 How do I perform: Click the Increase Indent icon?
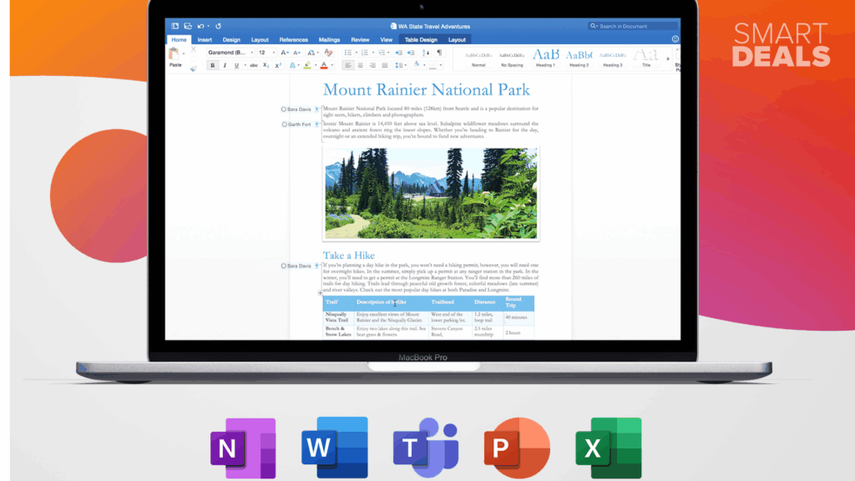click(x=411, y=53)
